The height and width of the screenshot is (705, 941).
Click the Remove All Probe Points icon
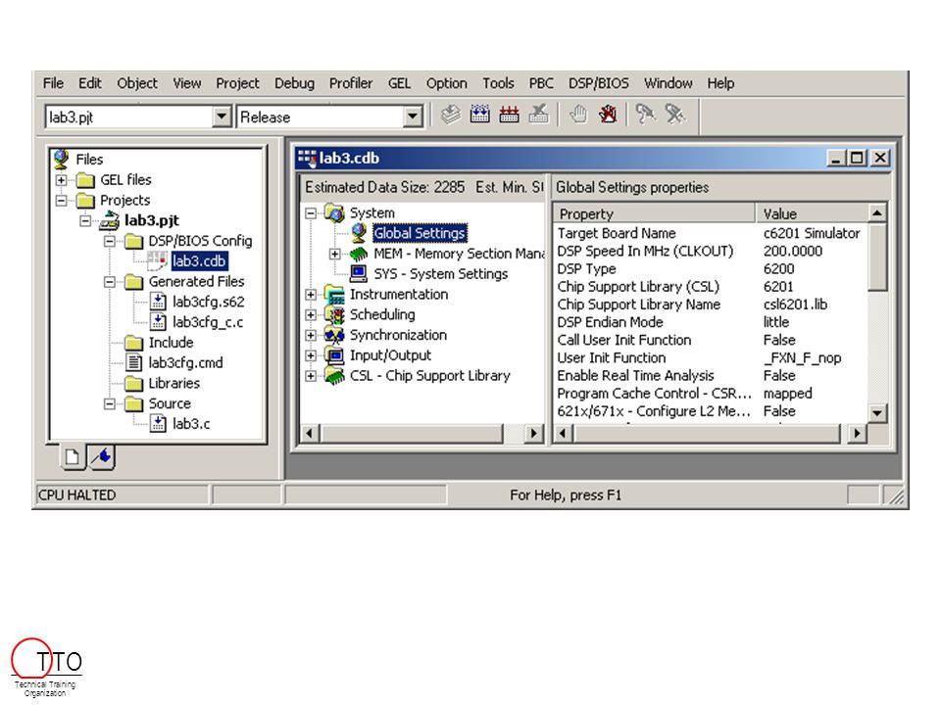675,115
